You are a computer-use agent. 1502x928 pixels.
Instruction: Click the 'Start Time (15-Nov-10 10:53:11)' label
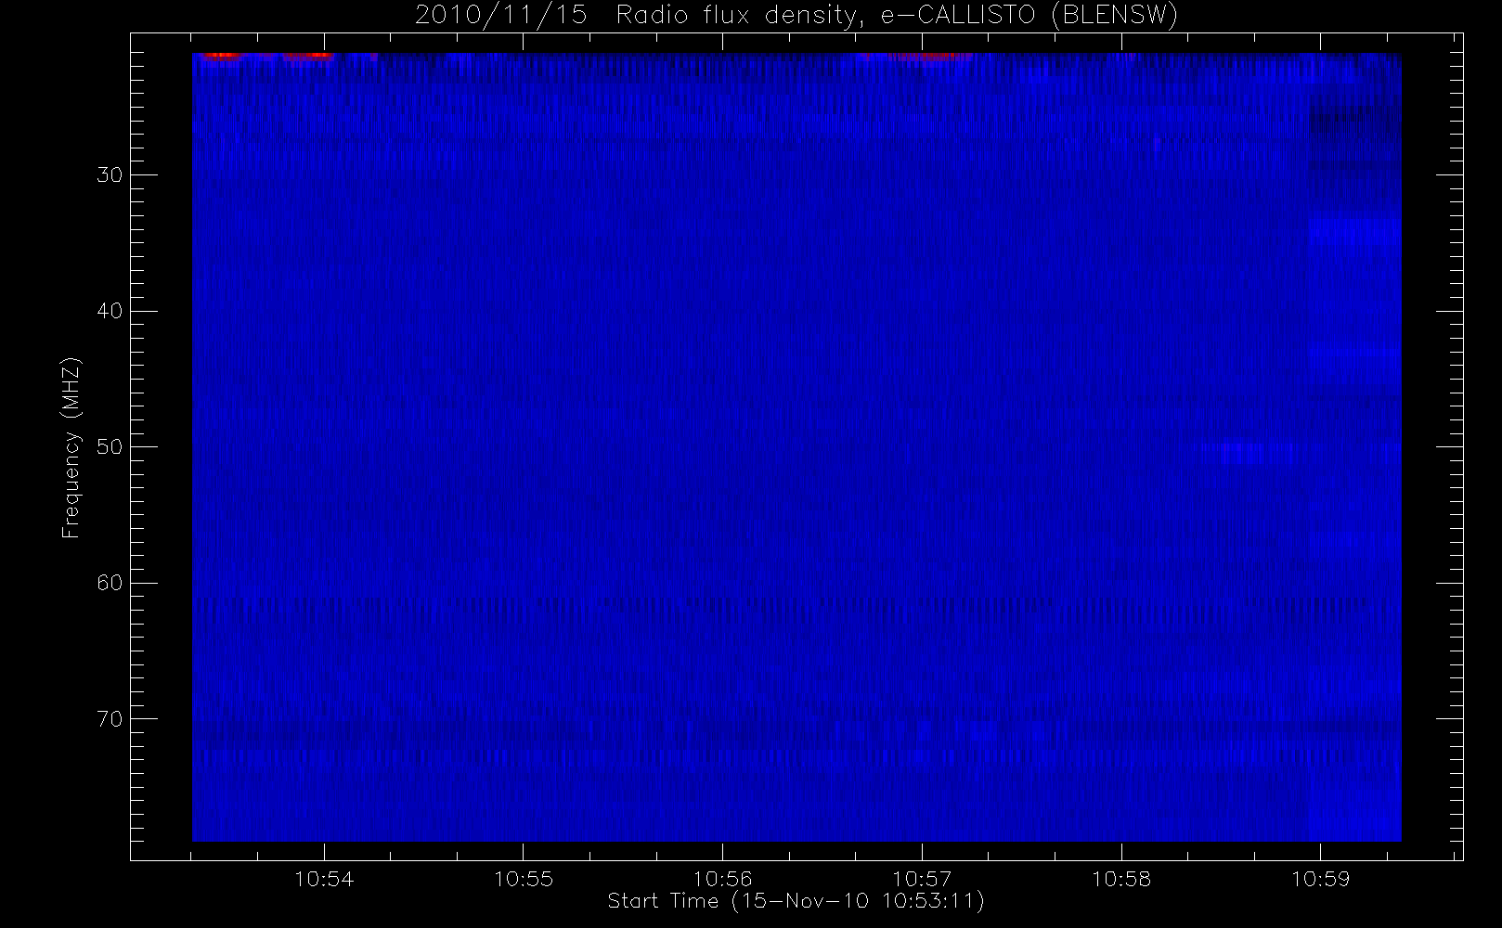pyautogui.click(x=796, y=901)
